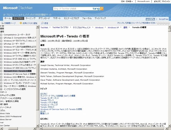
Task: Open SP1 - 管理された環境 in sidebar
Action: coord(9,101)
